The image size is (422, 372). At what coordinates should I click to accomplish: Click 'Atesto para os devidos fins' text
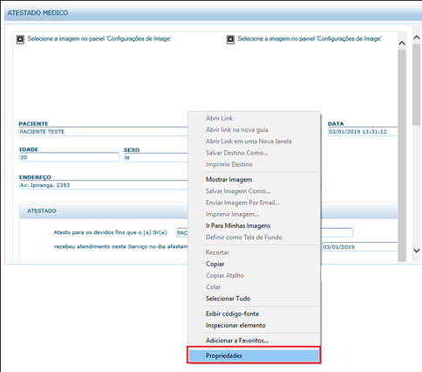(110, 232)
